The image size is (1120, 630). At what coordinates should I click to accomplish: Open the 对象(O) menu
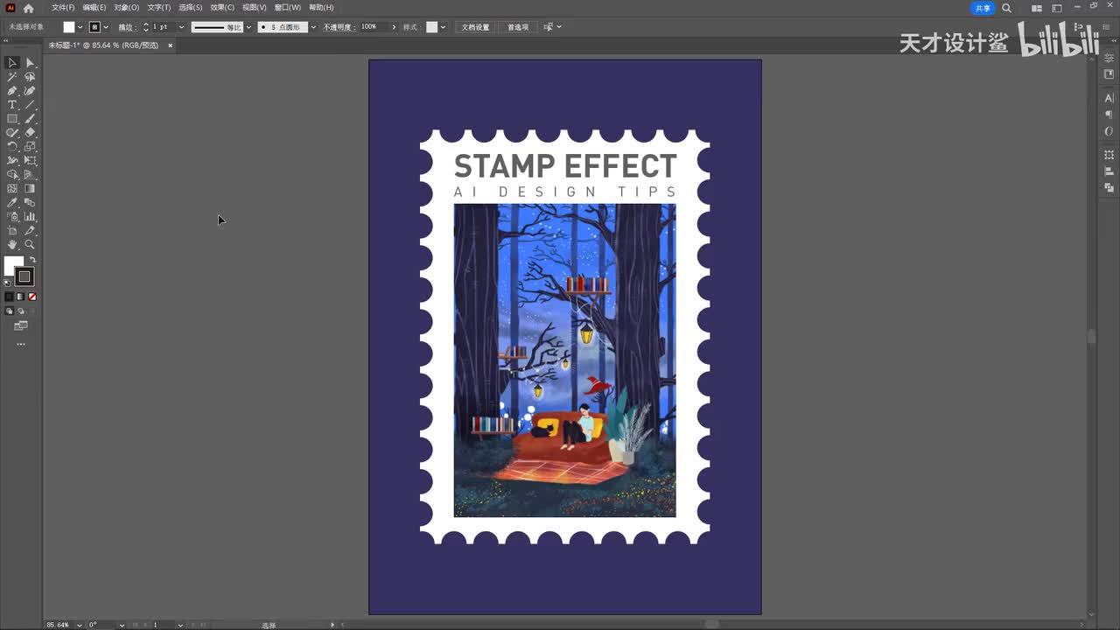point(126,8)
